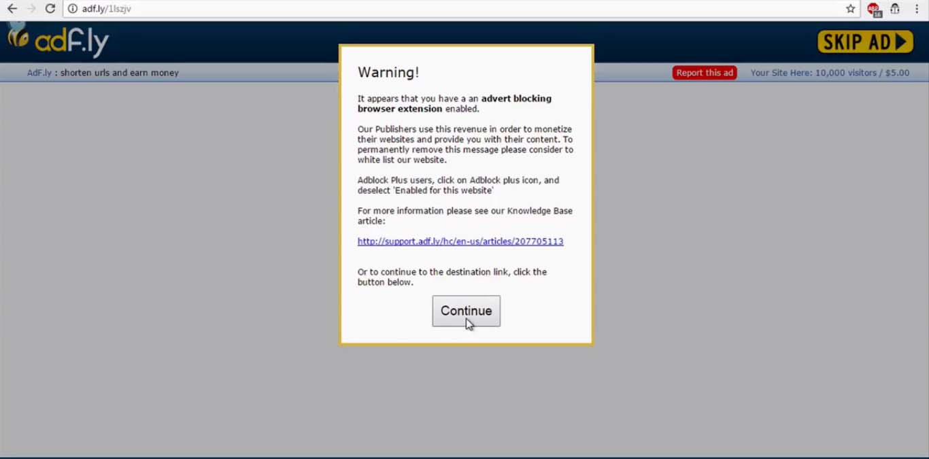The width and height of the screenshot is (929, 459).
Task: Click the Continue button in the warning dialog
Action: tap(466, 311)
